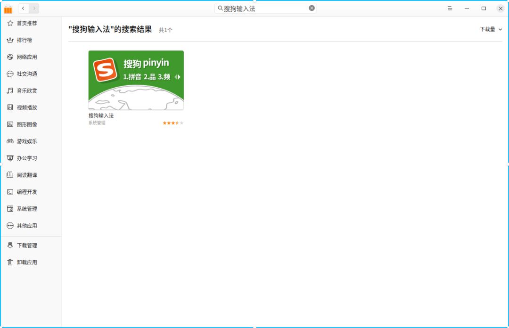
Task: Click the 图形图像 sidebar icon
Action: (x=10, y=124)
